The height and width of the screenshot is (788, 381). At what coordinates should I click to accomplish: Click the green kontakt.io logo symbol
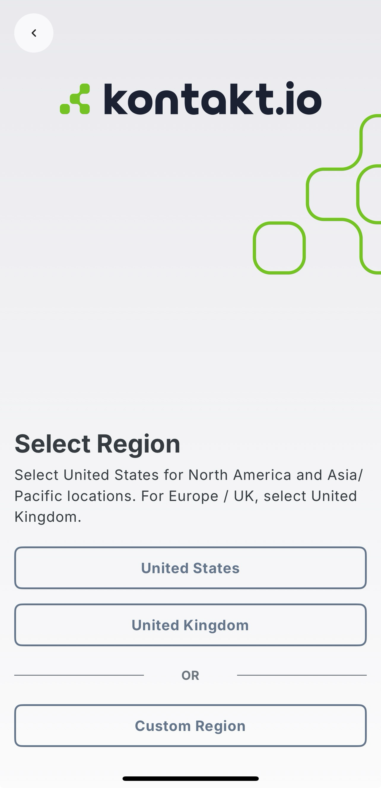pyautogui.click(x=75, y=99)
